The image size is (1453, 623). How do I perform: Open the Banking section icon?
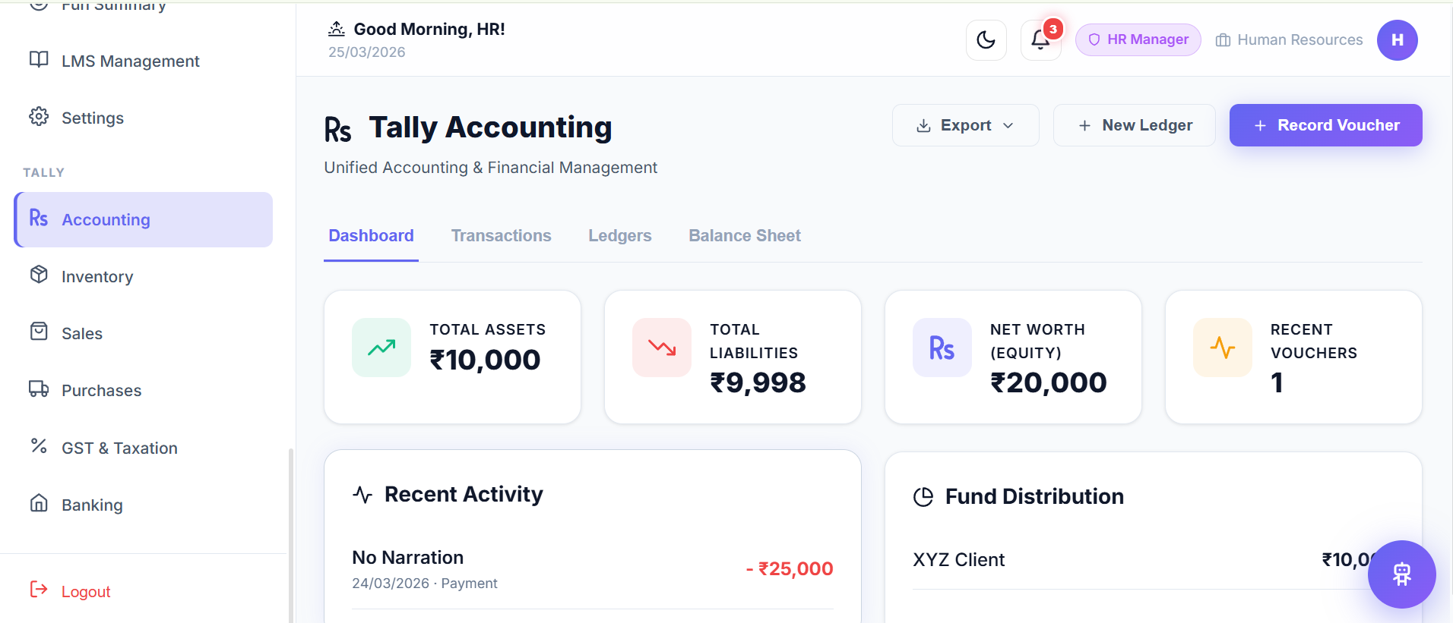(x=39, y=504)
